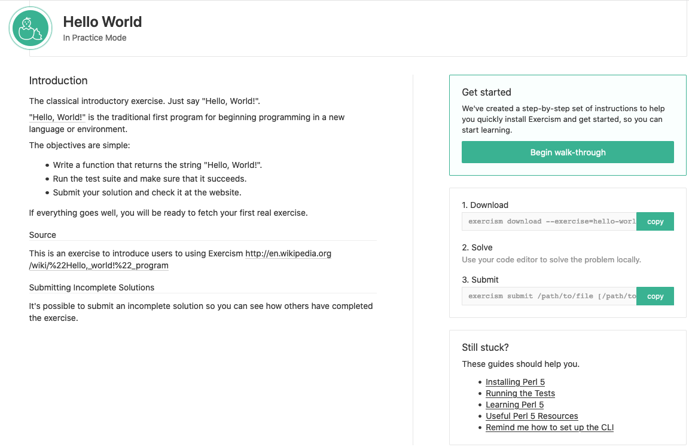Viewport: 689px width, 447px height.
Task: Click 'The objectives are simple:' text
Action: [x=80, y=145]
